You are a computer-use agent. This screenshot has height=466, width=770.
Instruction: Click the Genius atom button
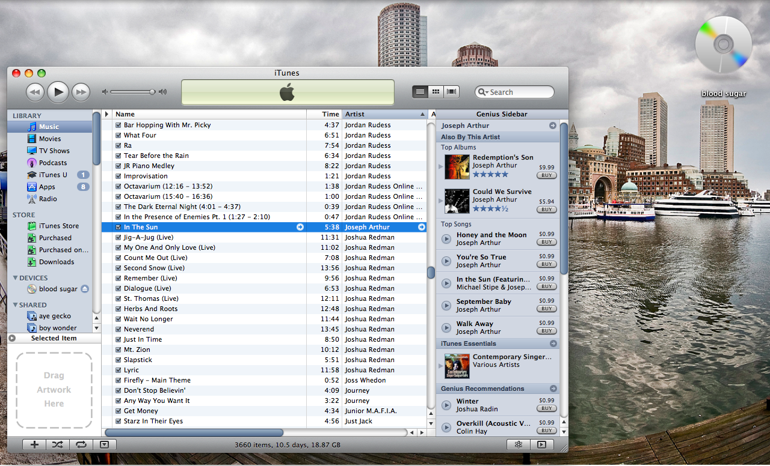tap(517, 444)
